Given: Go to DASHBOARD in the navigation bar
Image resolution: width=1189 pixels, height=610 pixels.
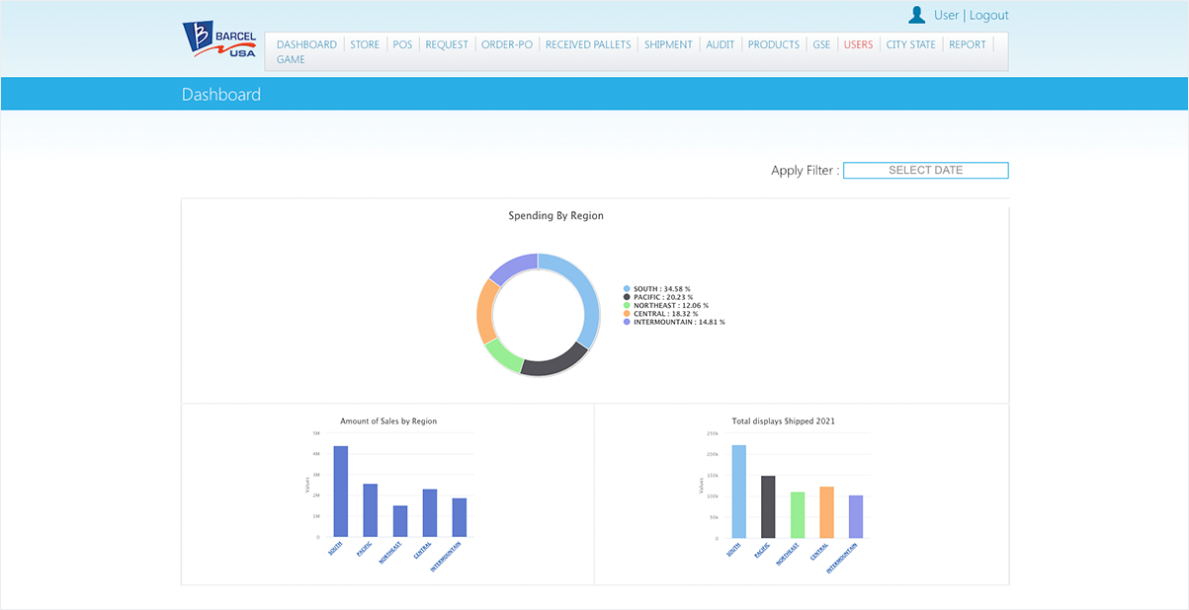Looking at the screenshot, I should coord(306,44).
